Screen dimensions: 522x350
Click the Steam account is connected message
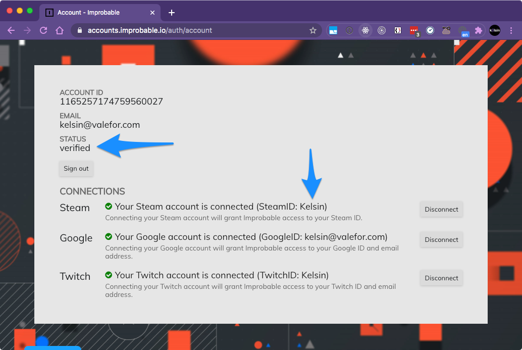[x=221, y=207]
